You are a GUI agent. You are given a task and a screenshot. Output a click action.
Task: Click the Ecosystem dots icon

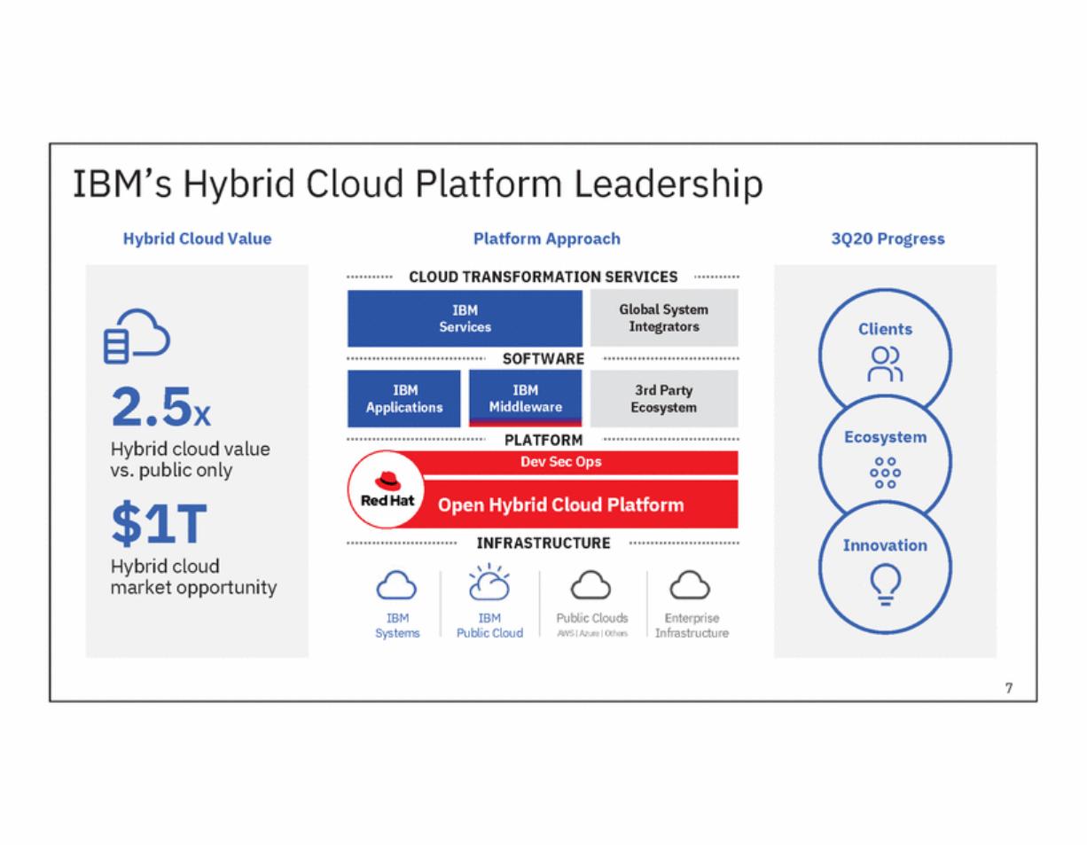(885, 473)
